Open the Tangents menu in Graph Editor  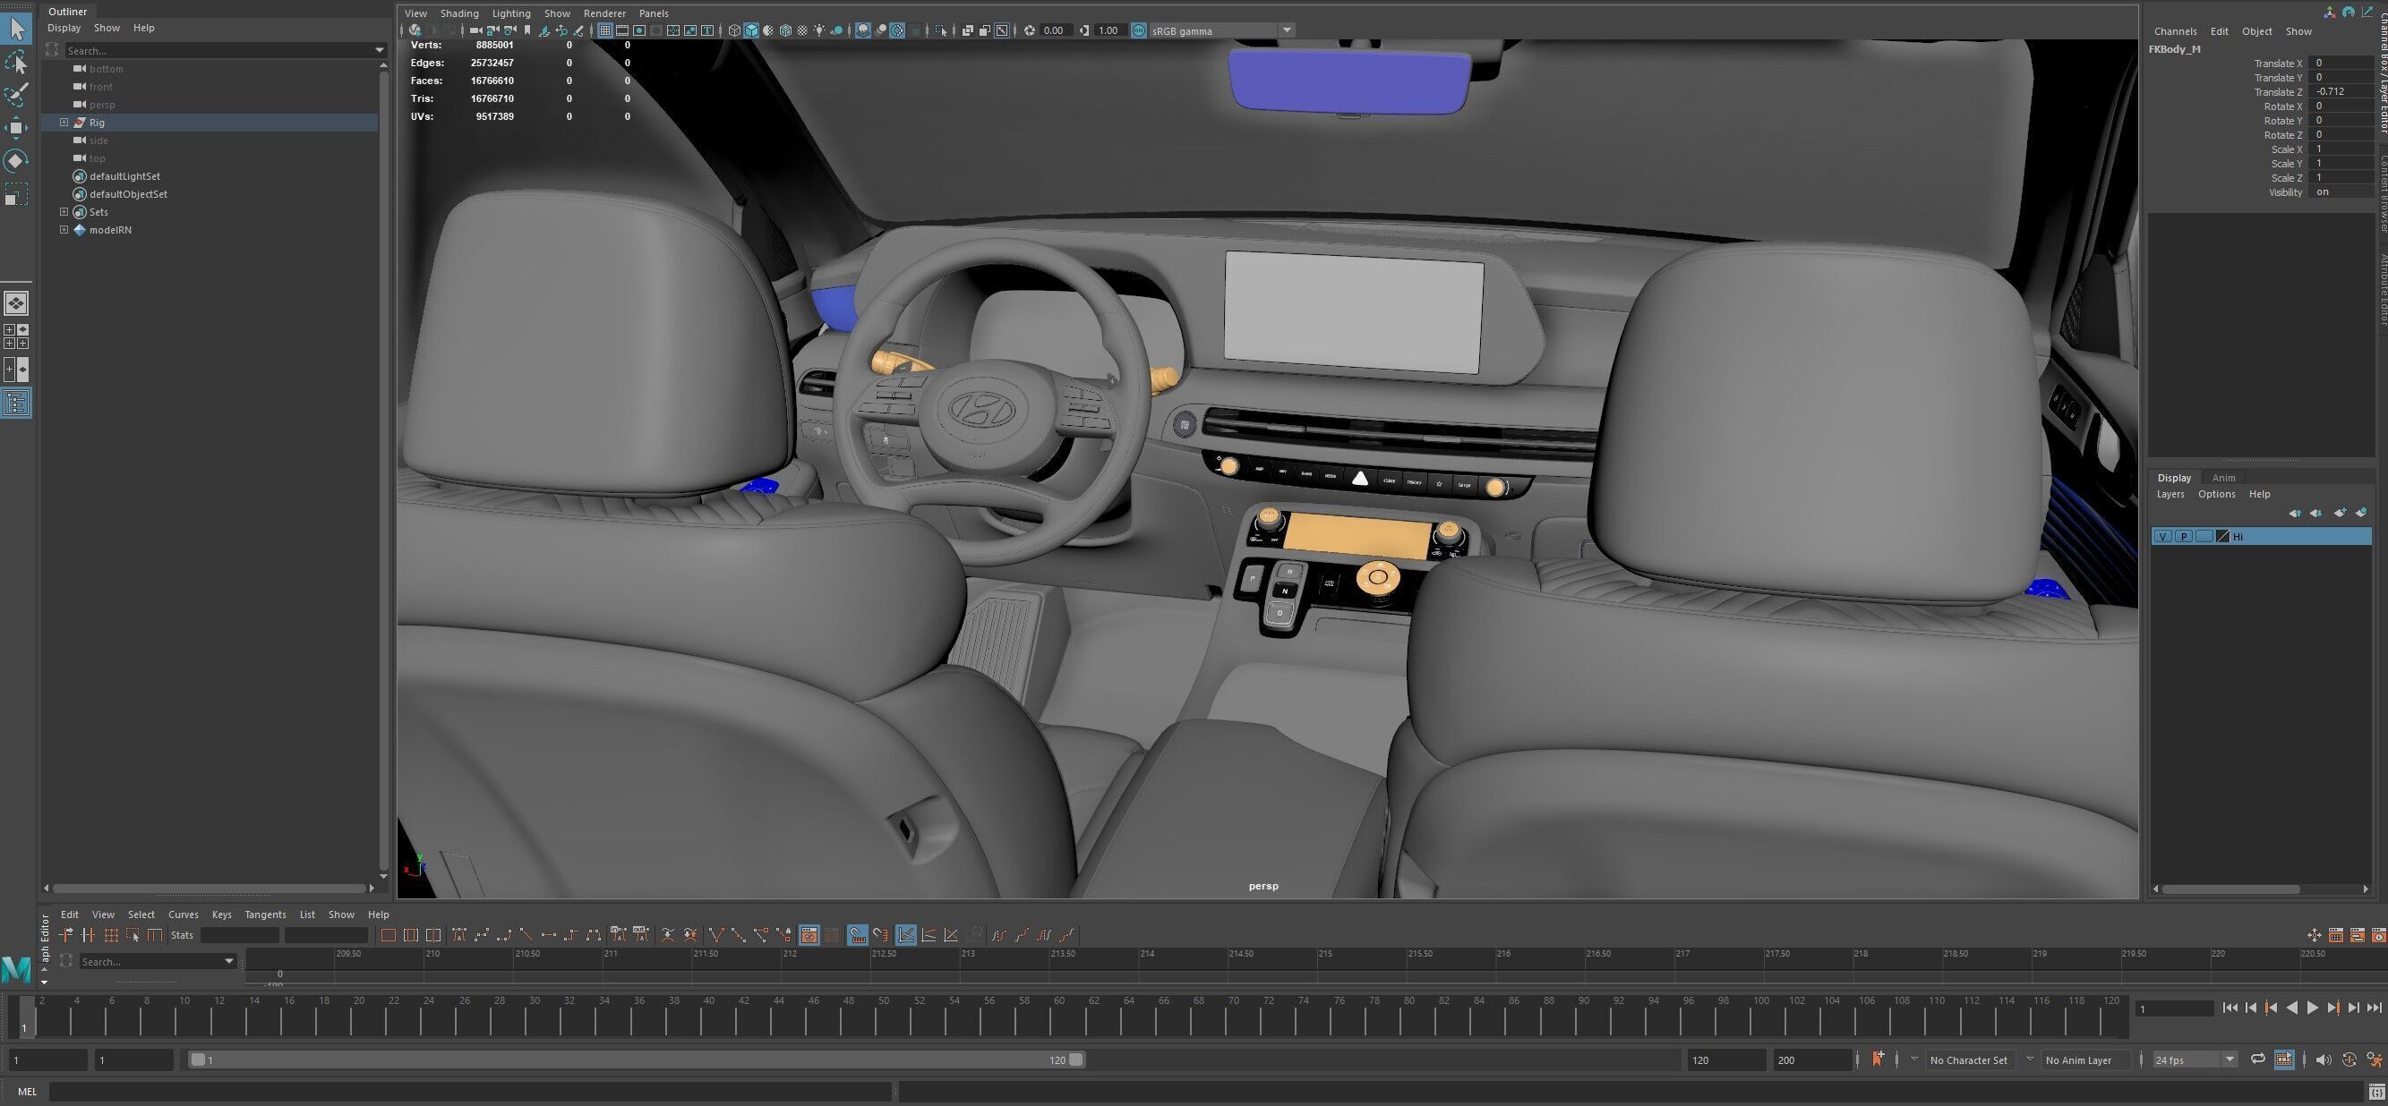(264, 915)
